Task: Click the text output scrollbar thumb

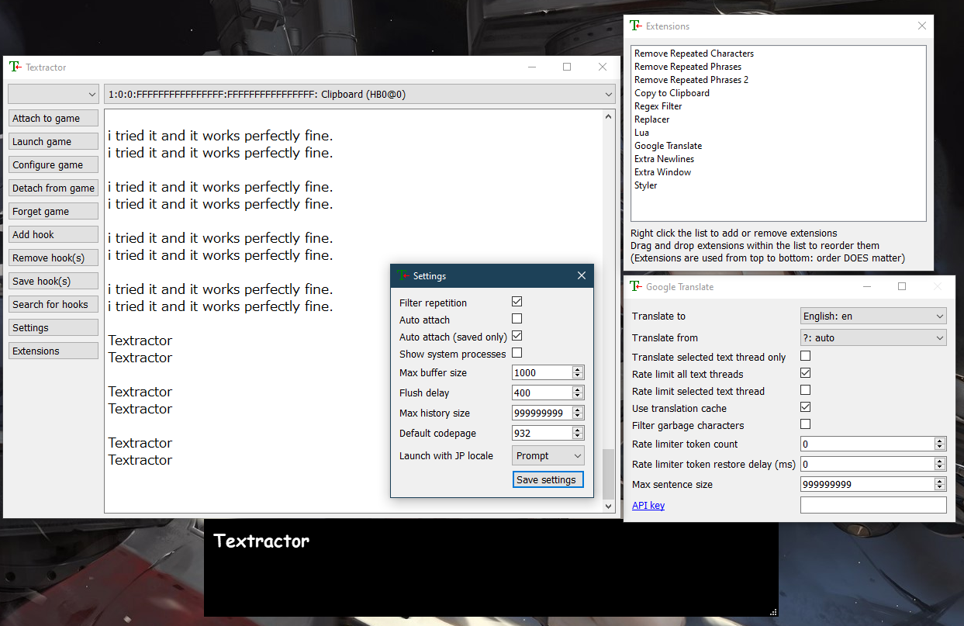Action: [x=609, y=474]
